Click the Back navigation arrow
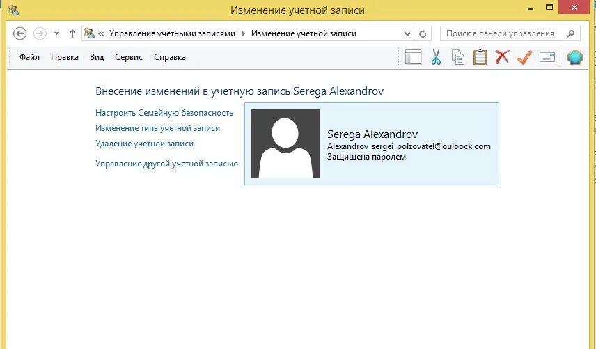Screen dimensions: 596x349 [x=19, y=33]
